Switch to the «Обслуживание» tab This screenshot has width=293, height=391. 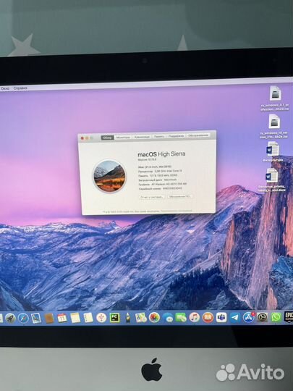tap(198, 135)
